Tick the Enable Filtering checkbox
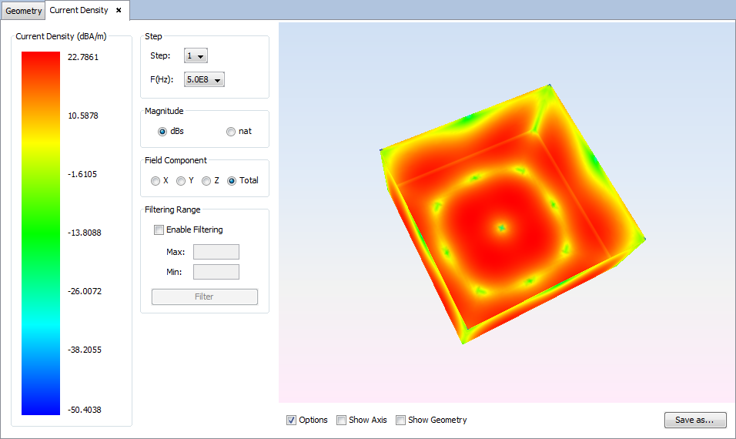 (159, 230)
